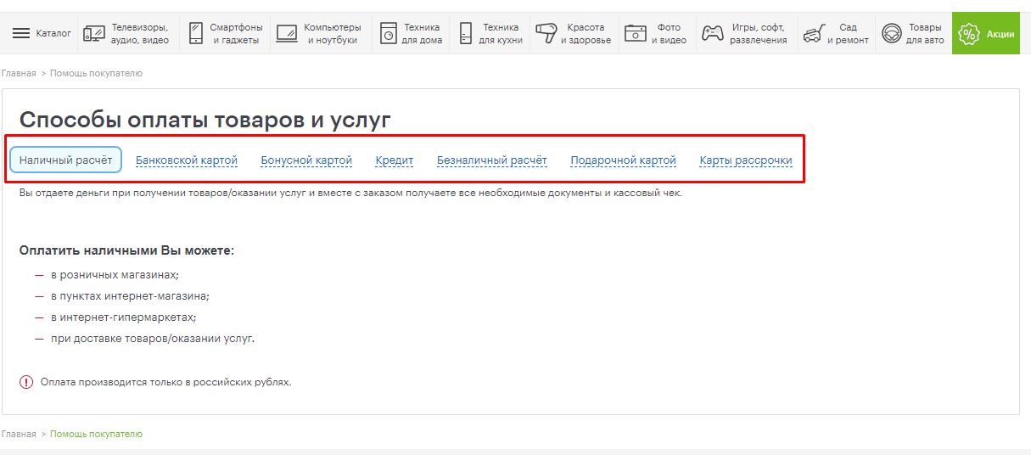Viewport: 1031px width, 455px height.
Task: Click the list item при доставке товаров/оказании услуг.
Action: pos(153,339)
